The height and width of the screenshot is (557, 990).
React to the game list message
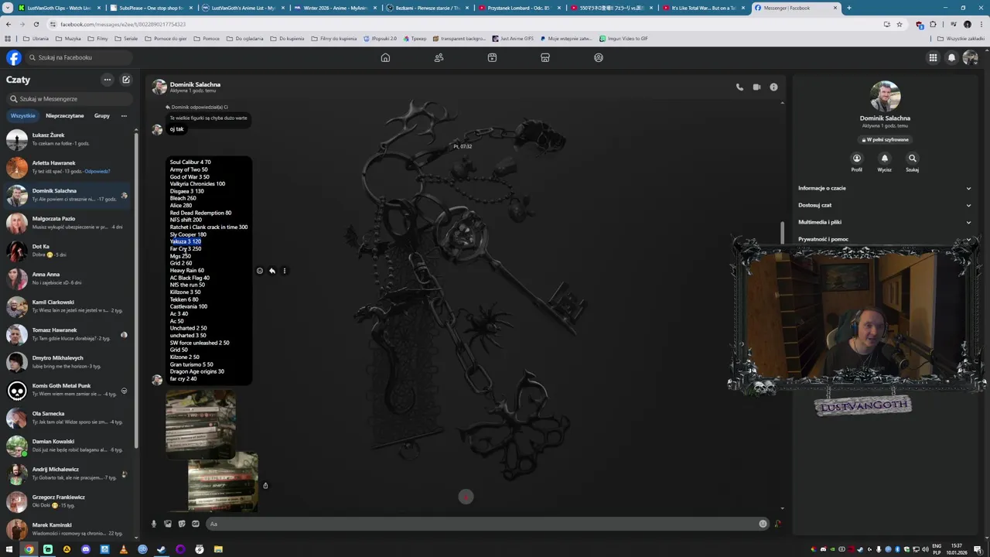tap(260, 271)
